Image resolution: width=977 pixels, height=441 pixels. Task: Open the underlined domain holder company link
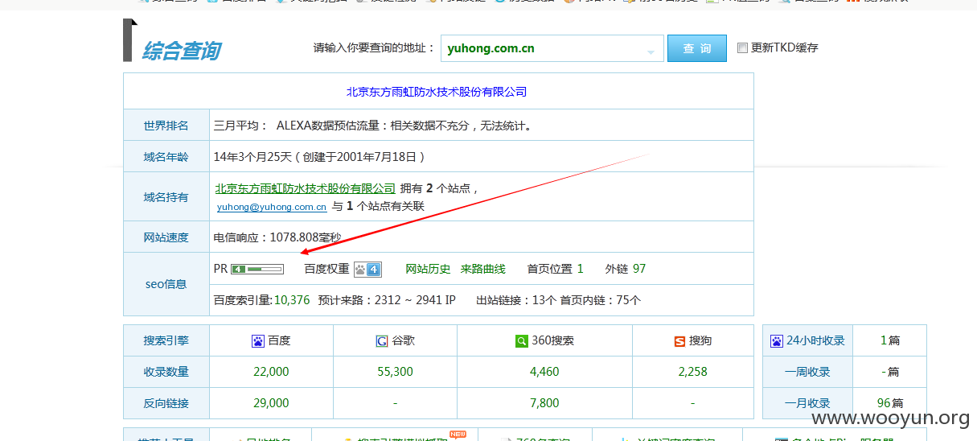[x=306, y=188]
